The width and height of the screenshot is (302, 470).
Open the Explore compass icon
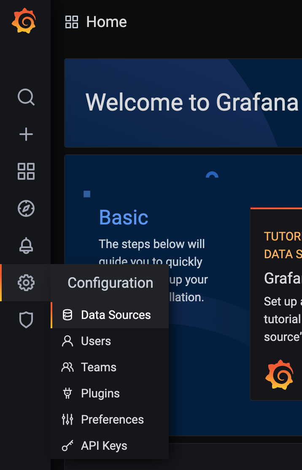pos(26,208)
